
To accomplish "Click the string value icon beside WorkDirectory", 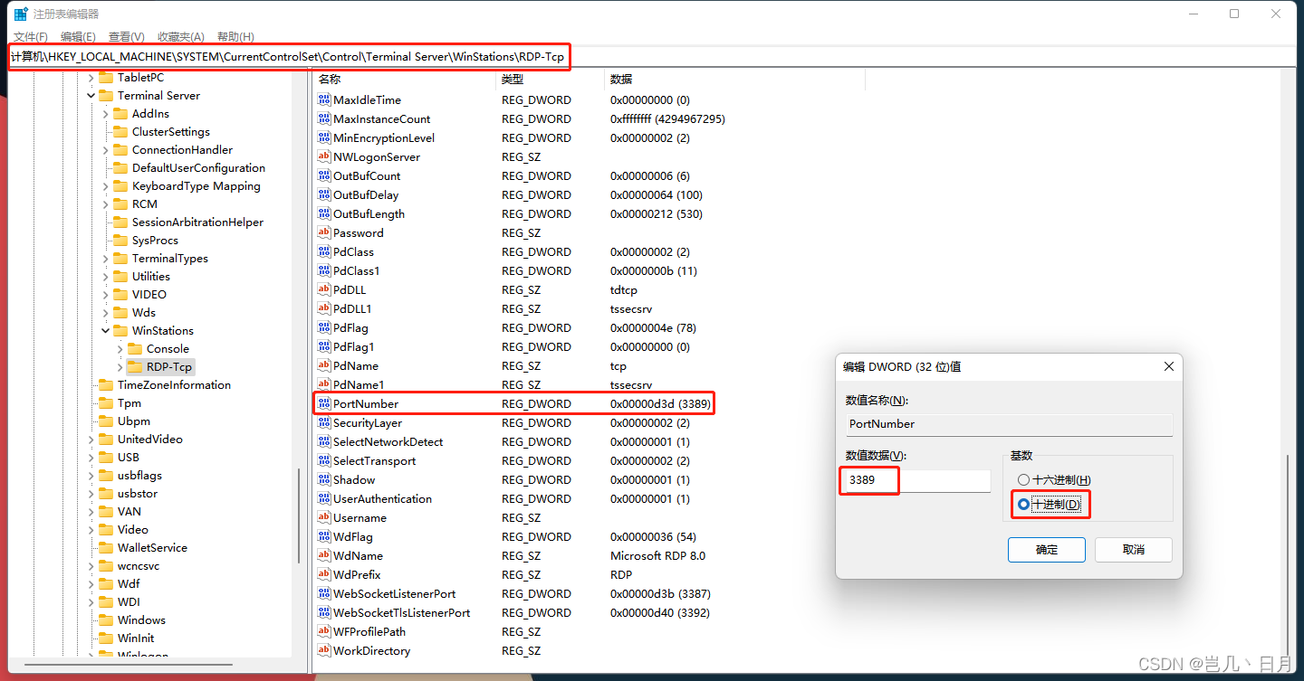I will 324,650.
